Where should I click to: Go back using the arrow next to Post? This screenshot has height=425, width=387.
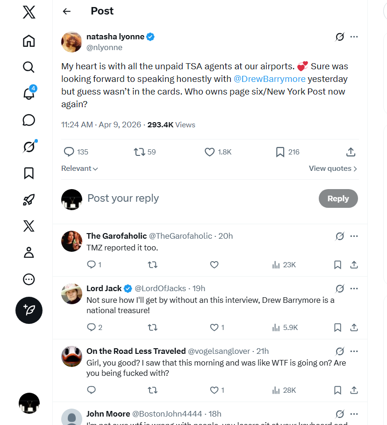pos(67,11)
